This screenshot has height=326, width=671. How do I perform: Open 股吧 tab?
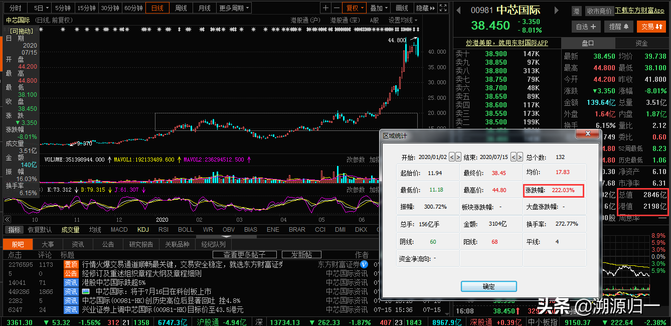(x=18, y=244)
